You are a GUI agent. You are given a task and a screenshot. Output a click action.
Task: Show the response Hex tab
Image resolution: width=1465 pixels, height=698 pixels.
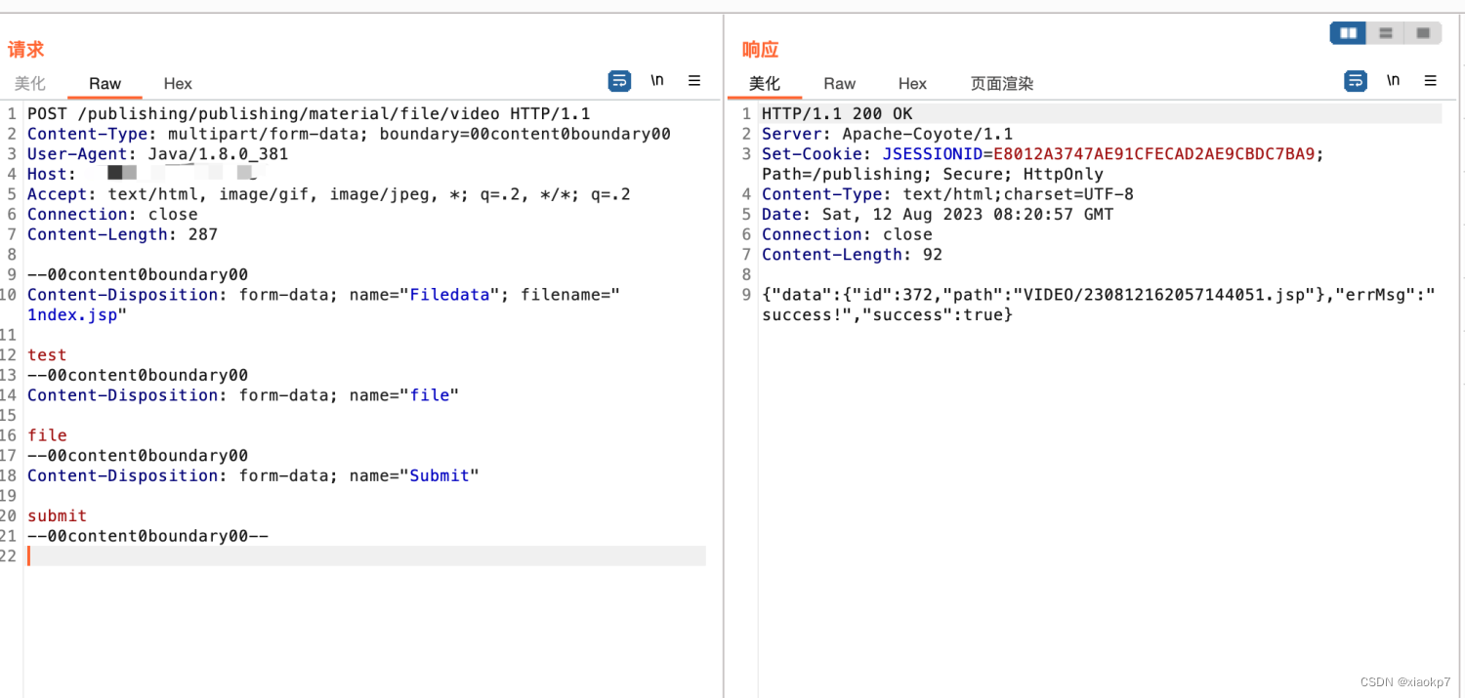[x=912, y=84]
